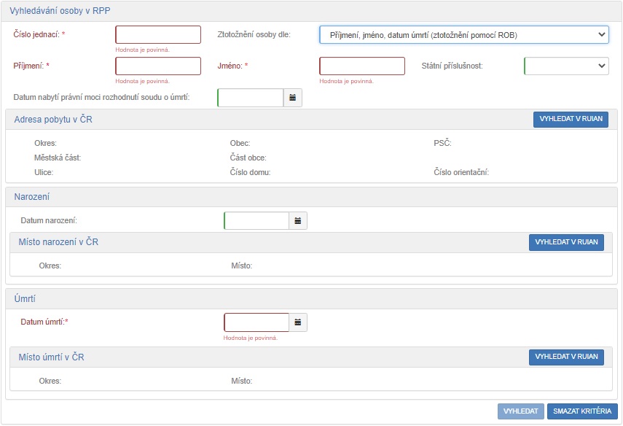623x426 pixels.
Task: Click the Úmrtí section header
Action: 26,299
